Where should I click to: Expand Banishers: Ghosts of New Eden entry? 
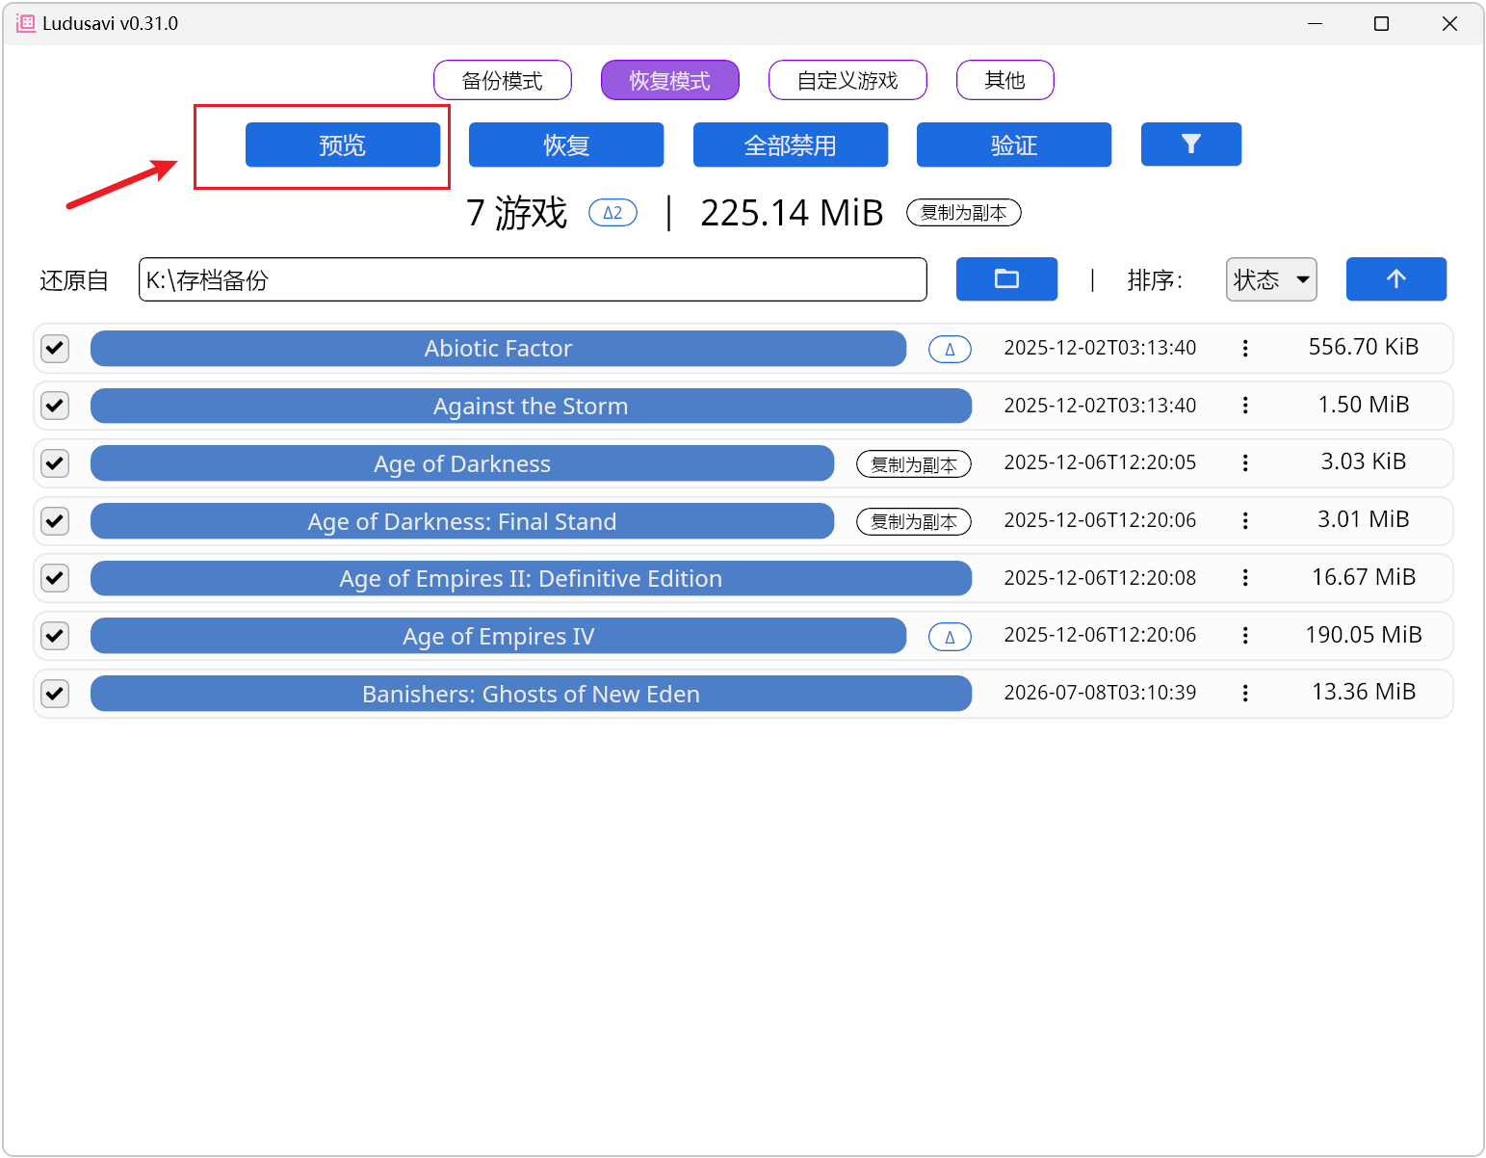click(531, 694)
